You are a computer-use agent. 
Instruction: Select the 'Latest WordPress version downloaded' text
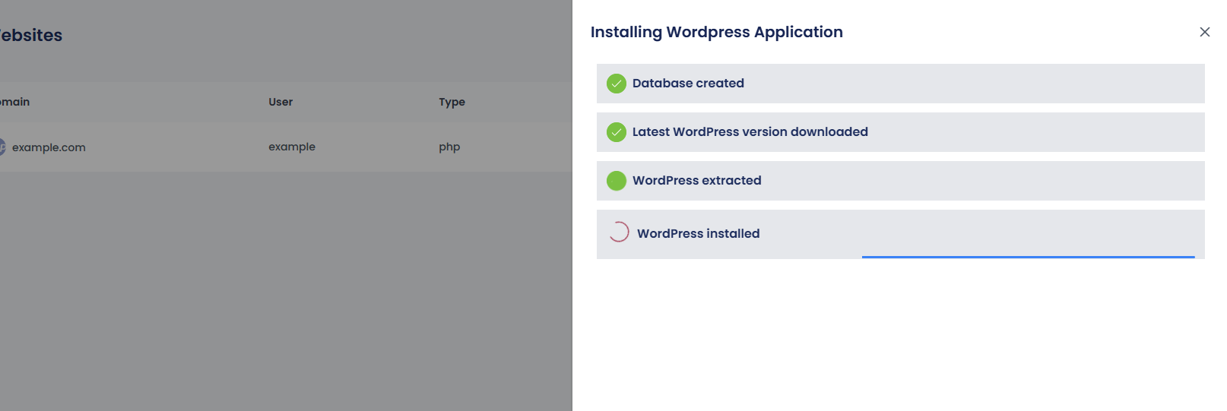[750, 132]
